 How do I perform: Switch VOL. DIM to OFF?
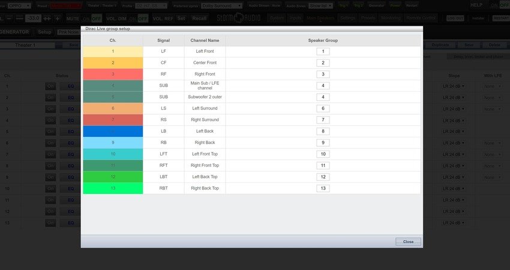click(x=143, y=19)
